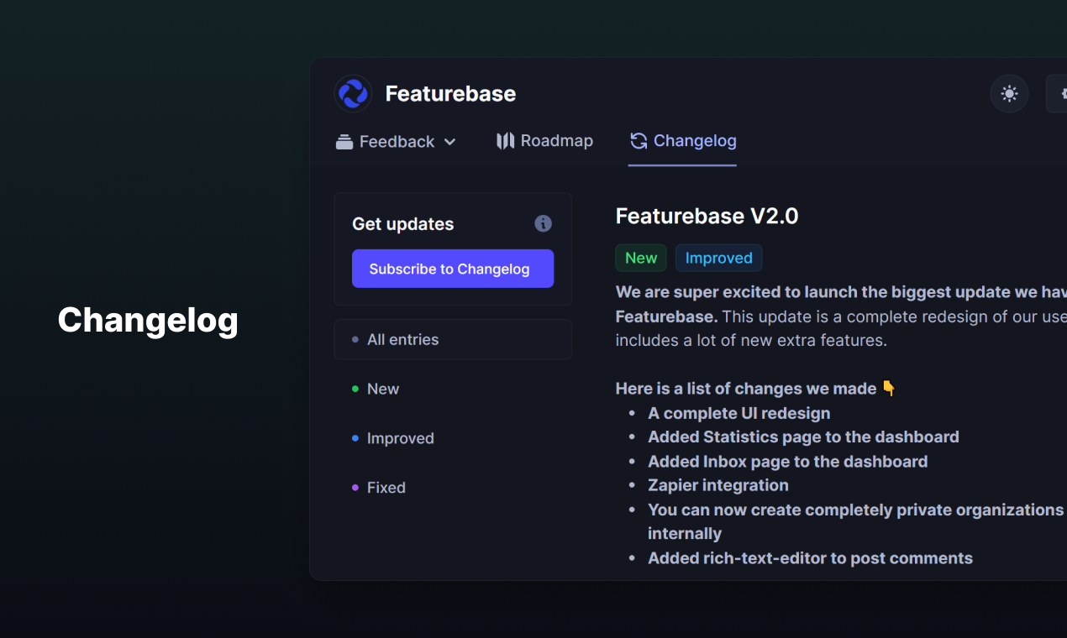Expand the Feedback dropdown chevron
Viewport: 1067px width, 638px height.
(449, 142)
